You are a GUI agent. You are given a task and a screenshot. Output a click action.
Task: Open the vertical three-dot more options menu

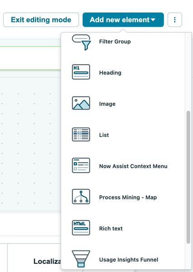pos(175,20)
